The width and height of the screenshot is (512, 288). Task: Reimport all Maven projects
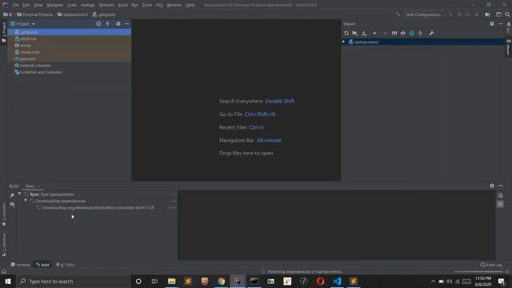(346, 33)
